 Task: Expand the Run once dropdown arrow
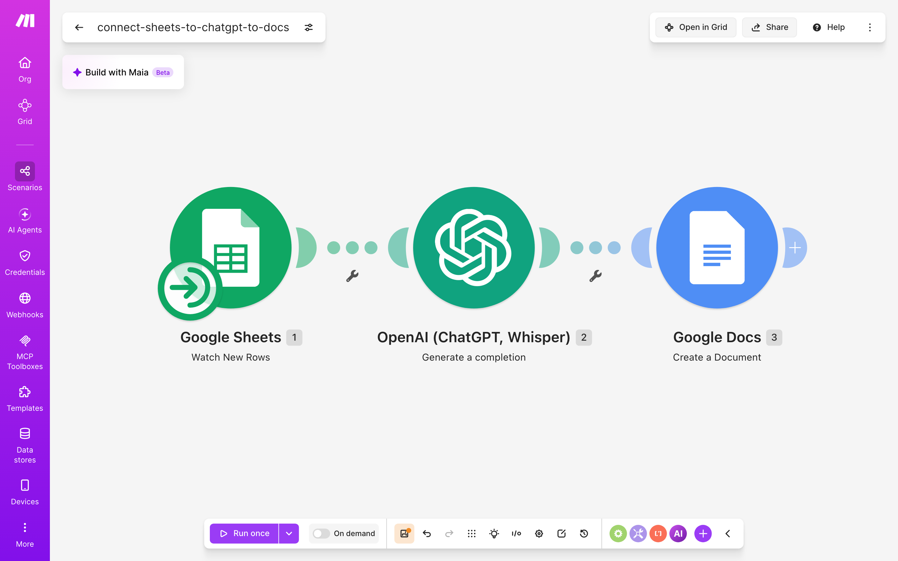pos(289,534)
